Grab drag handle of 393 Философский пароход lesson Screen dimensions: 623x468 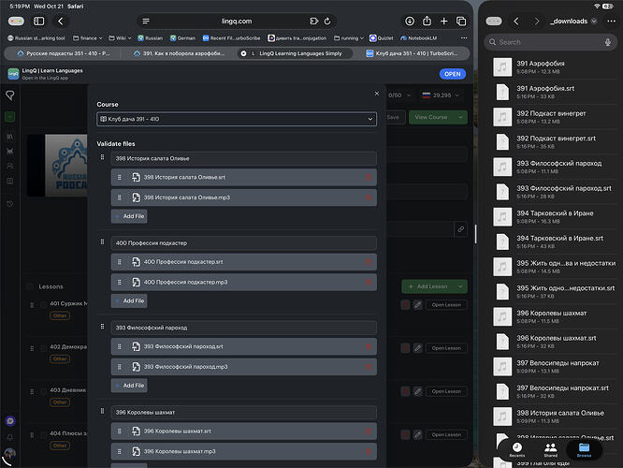(103, 327)
